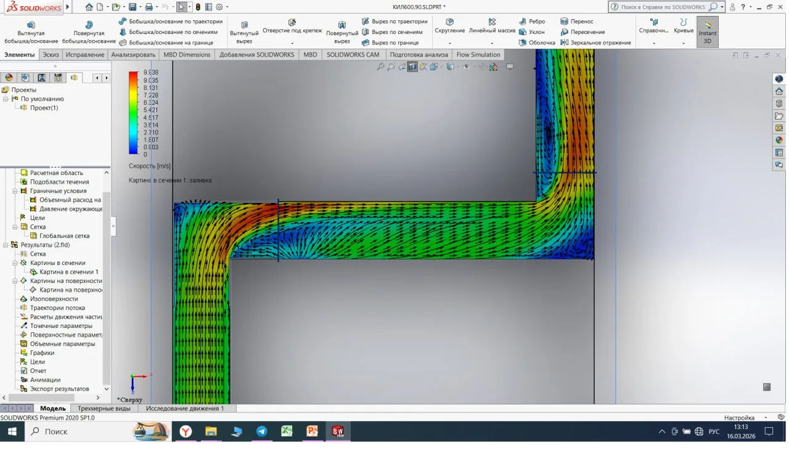This screenshot has width=789, height=458.
Task: Click the Вытянутая бобышка/основание extrude icon
Action: pos(31,25)
